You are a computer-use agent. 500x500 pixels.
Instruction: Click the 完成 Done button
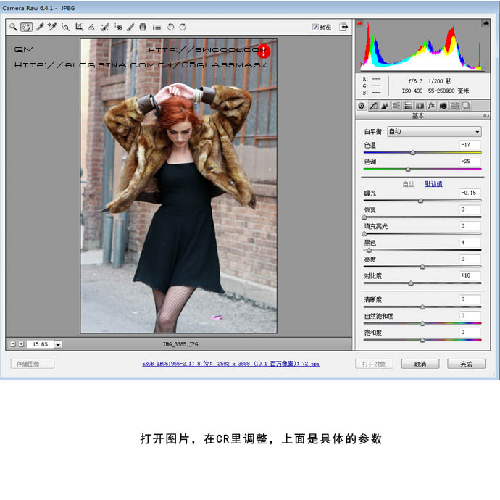pyautogui.click(x=465, y=364)
